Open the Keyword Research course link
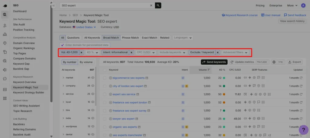The image size is (310, 138). pos(240,15)
